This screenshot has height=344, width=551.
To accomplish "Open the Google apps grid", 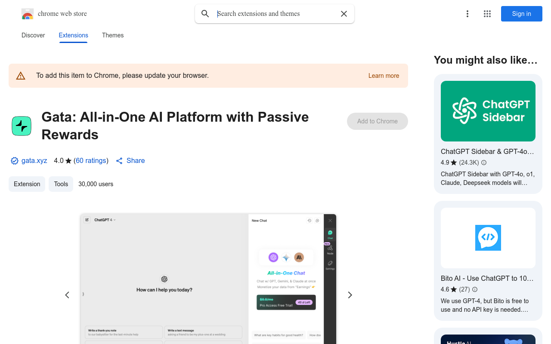I will [x=487, y=14].
